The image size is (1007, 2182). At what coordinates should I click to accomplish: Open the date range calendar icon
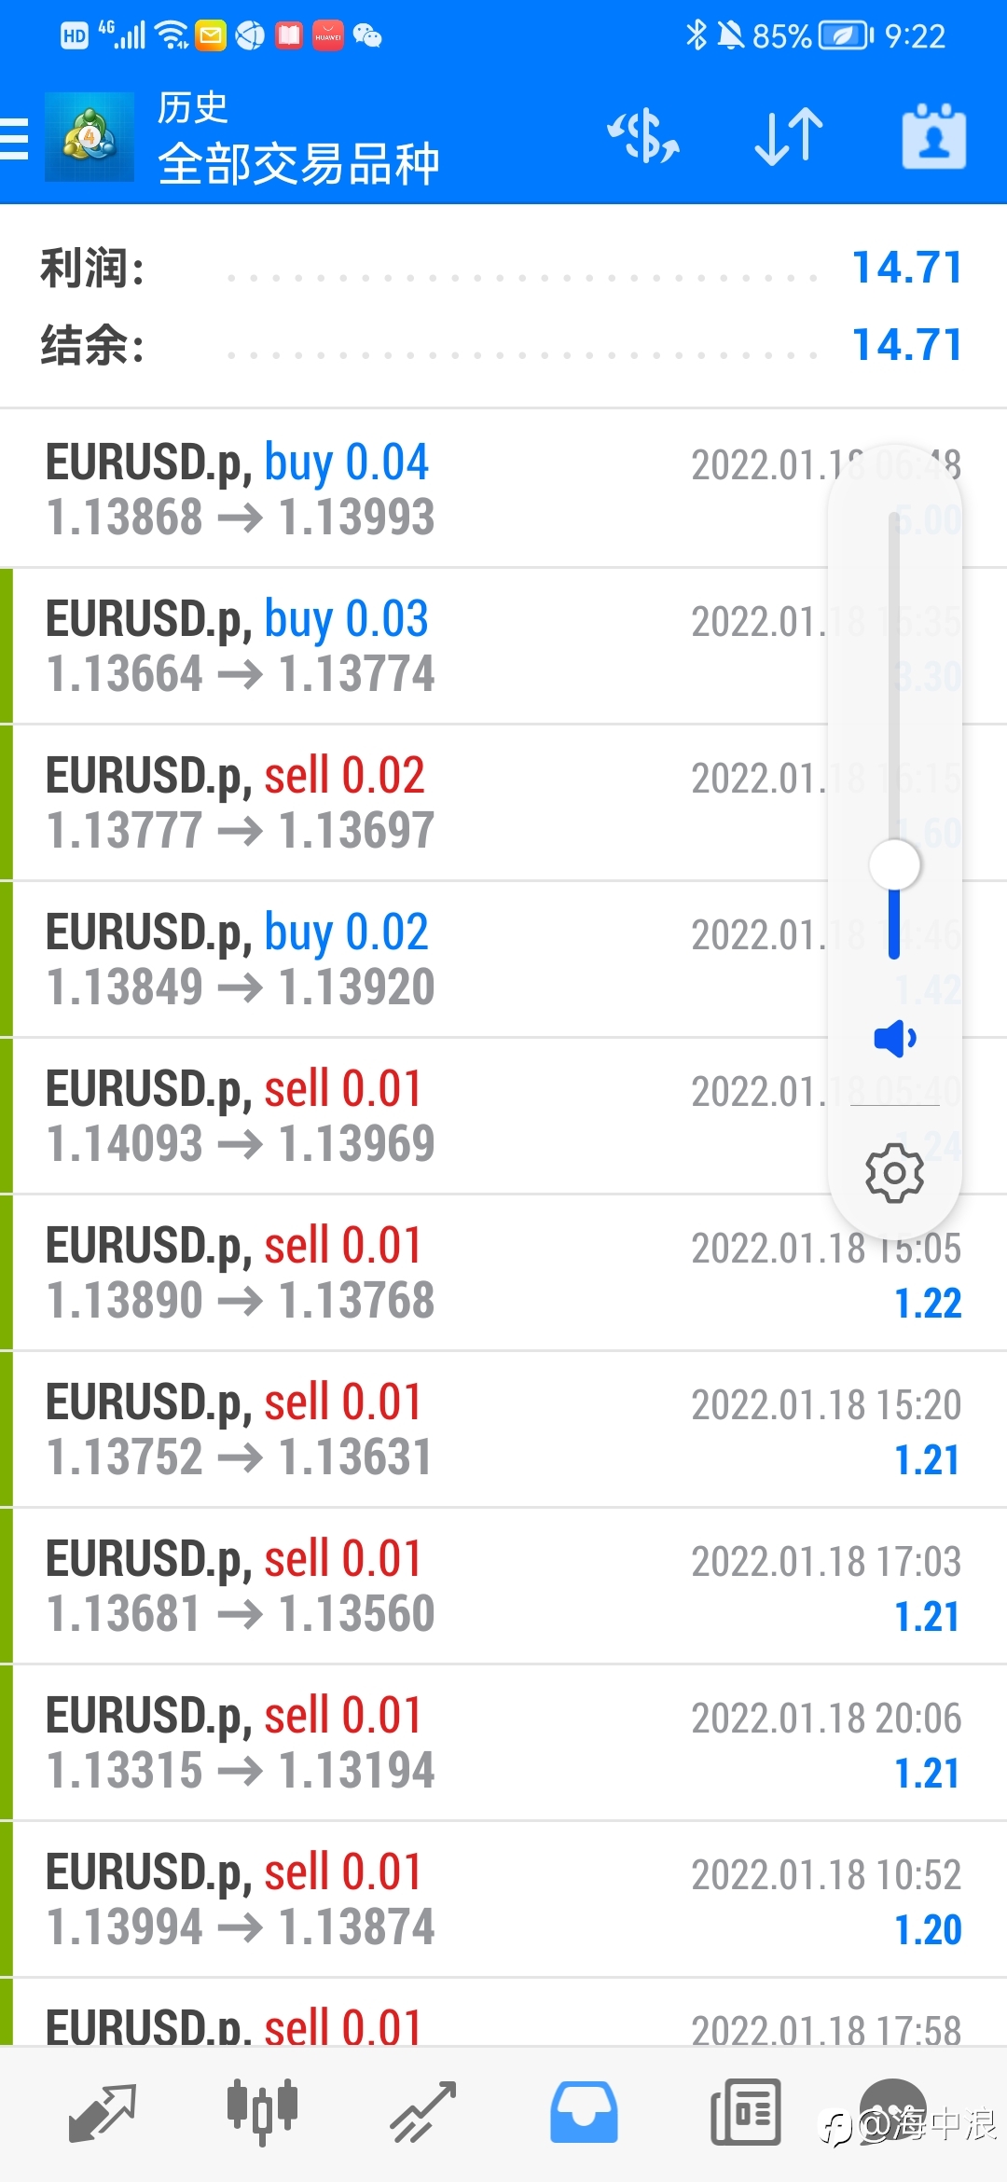(x=933, y=137)
